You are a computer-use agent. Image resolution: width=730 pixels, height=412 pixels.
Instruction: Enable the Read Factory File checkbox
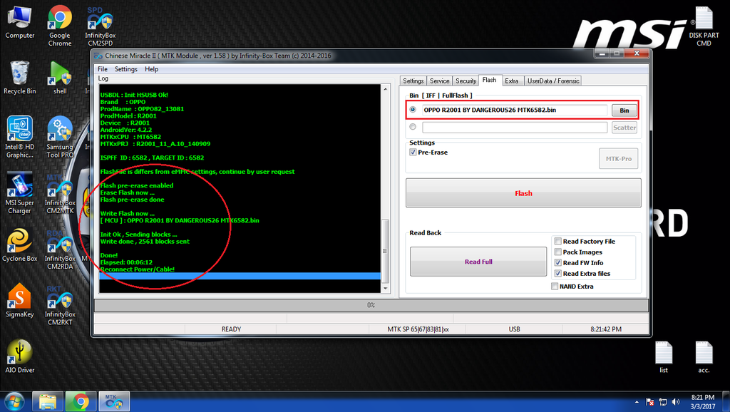pyautogui.click(x=557, y=242)
